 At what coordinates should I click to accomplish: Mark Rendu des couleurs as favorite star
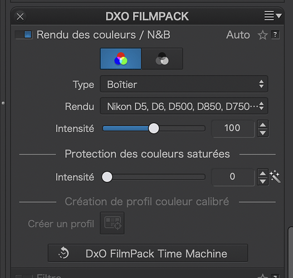(x=262, y=35)
